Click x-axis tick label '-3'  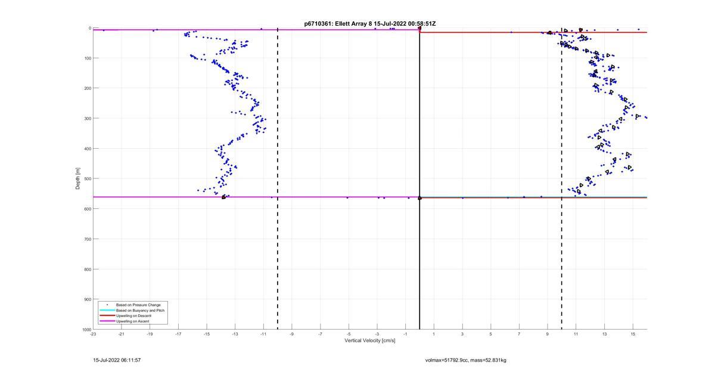tap(377, 334)
